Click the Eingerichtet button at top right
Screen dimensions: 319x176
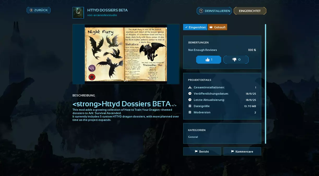[250, 11]
